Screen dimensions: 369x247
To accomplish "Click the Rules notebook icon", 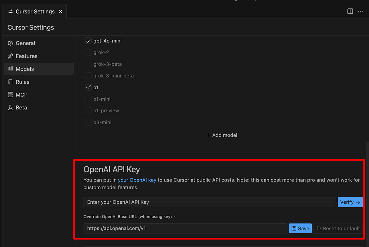I will (x=10, y=82).
